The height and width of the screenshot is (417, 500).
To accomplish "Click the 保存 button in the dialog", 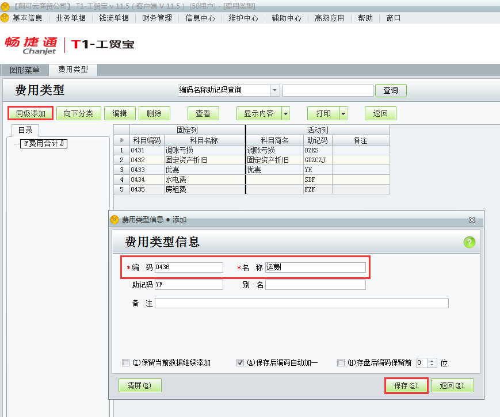I will 406,385.
